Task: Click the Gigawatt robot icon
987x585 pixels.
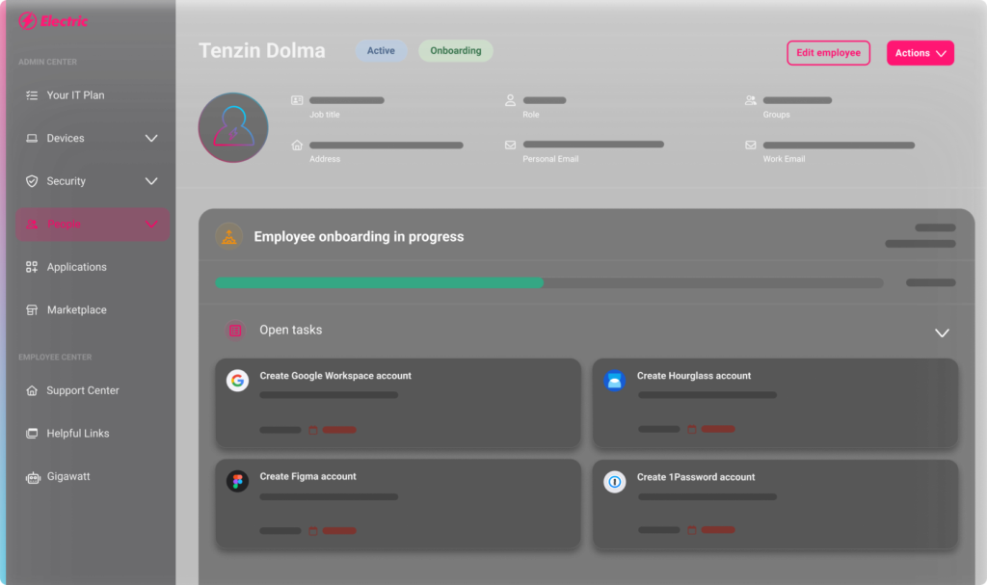Action: [x=32, y=477]
